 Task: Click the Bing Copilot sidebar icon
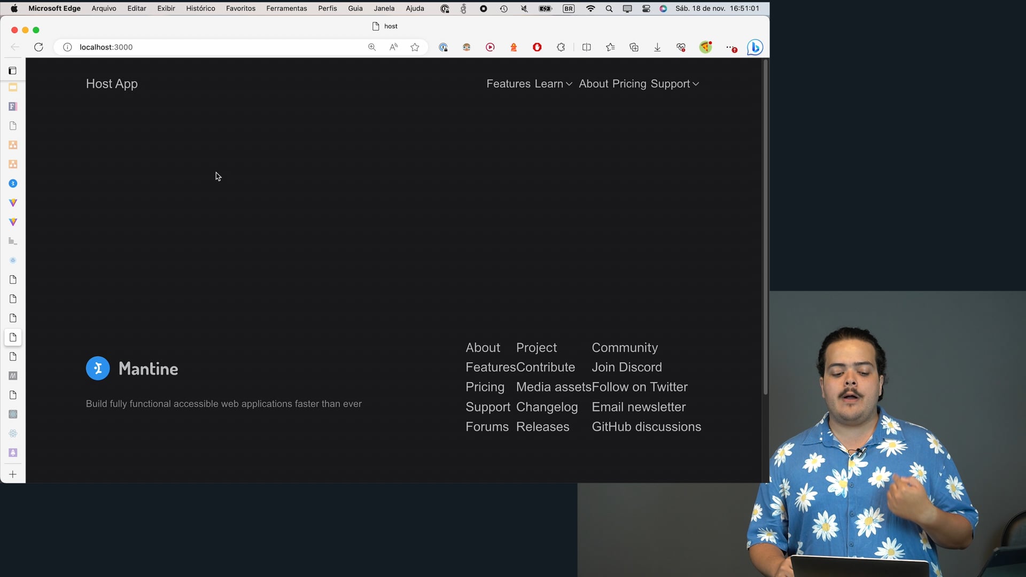(755, 47)
